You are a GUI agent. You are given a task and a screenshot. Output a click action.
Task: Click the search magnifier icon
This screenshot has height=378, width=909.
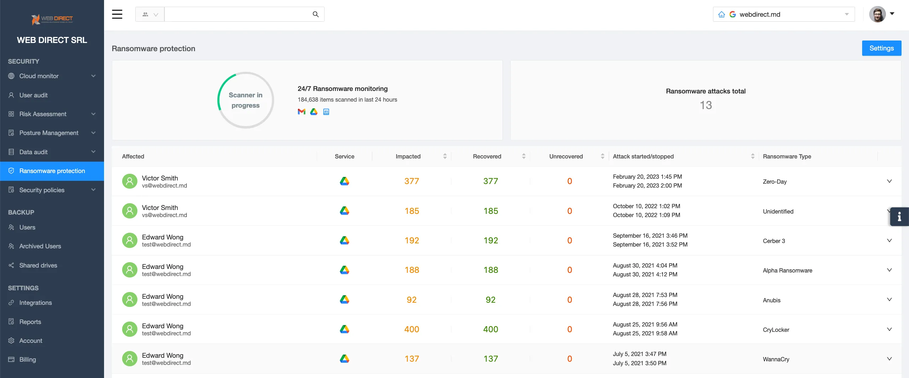(315, 14)
